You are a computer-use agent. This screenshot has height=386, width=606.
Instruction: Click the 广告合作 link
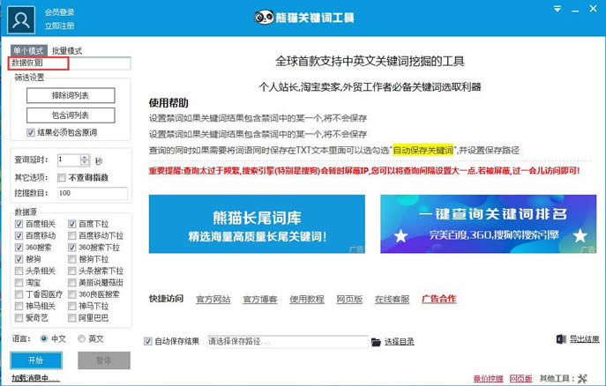click(438, 300)
